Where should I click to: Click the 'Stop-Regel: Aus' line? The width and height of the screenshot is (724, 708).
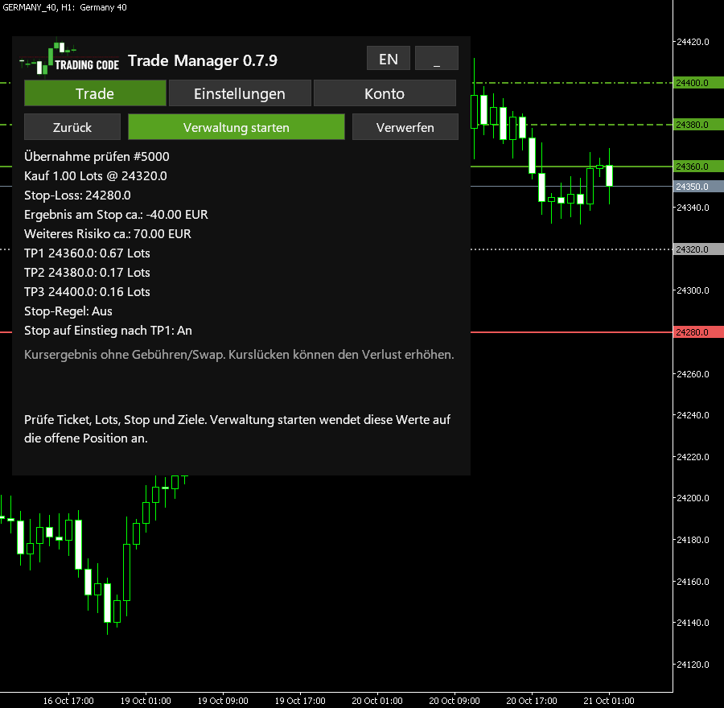tap(68, 311)
